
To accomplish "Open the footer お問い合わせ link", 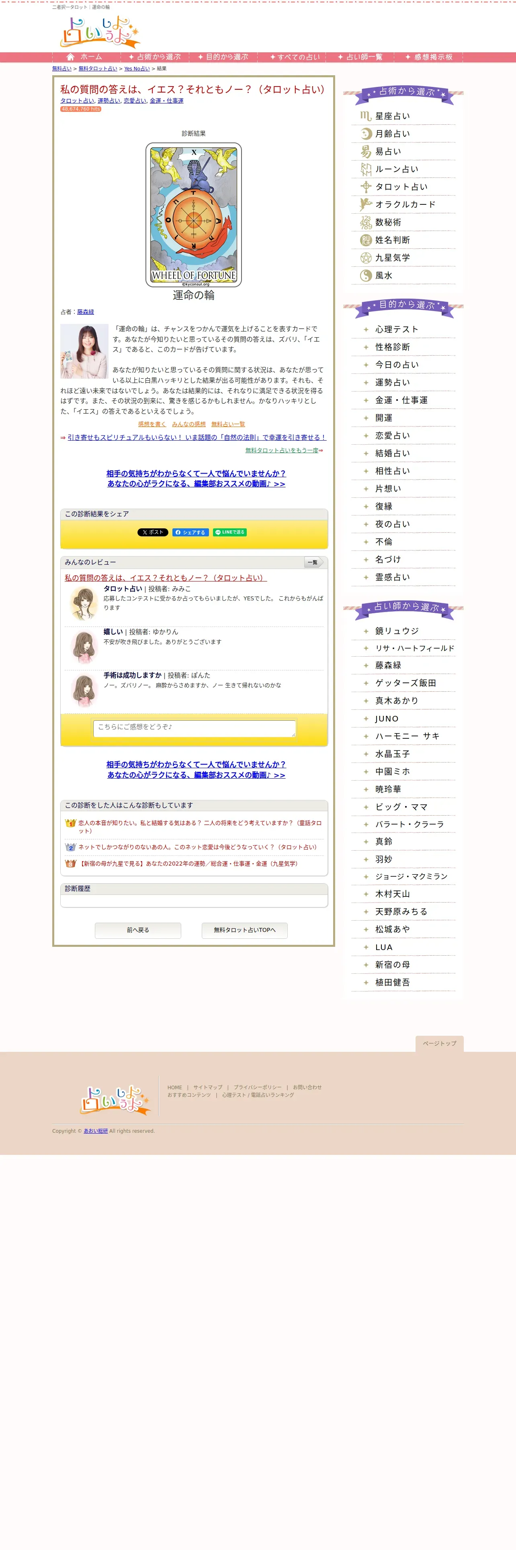I will coord(307,1087).
